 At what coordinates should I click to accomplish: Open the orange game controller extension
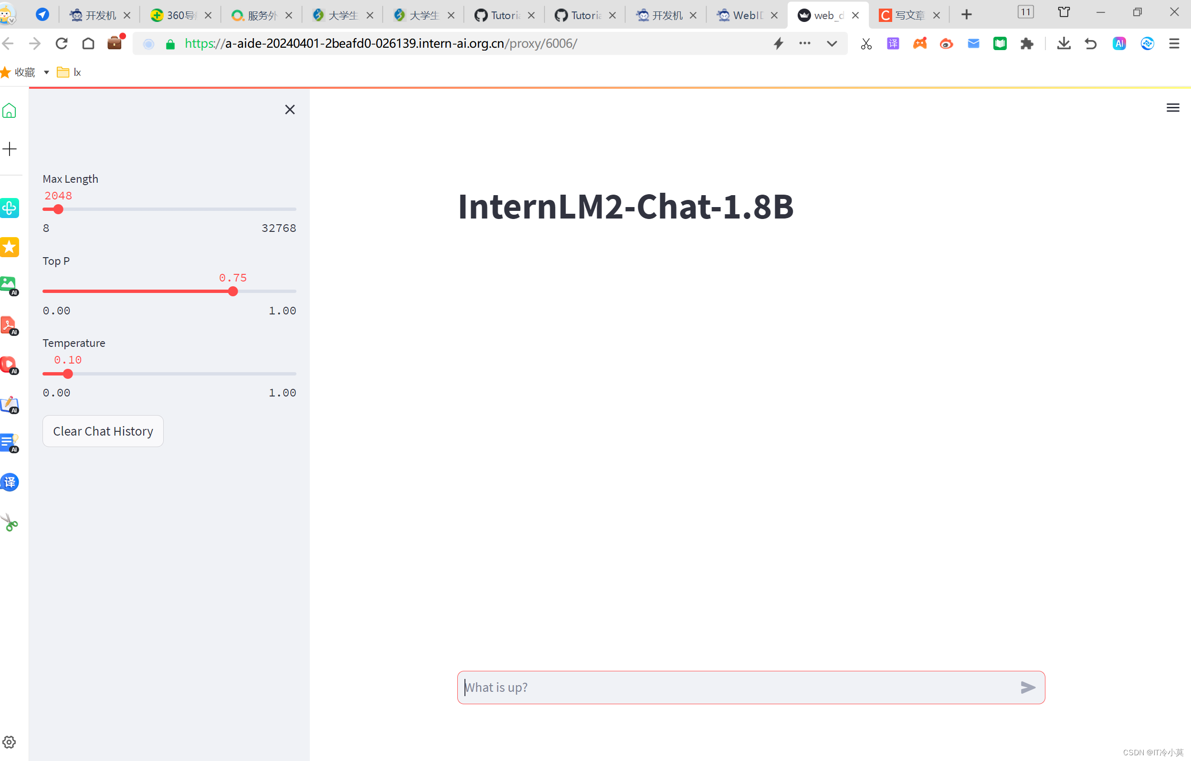(919, 43)
